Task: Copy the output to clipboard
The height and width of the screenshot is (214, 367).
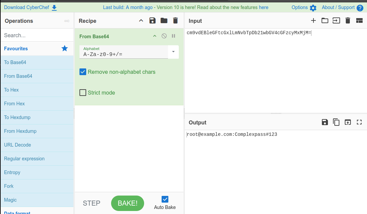Action: [x=336, y=122]
